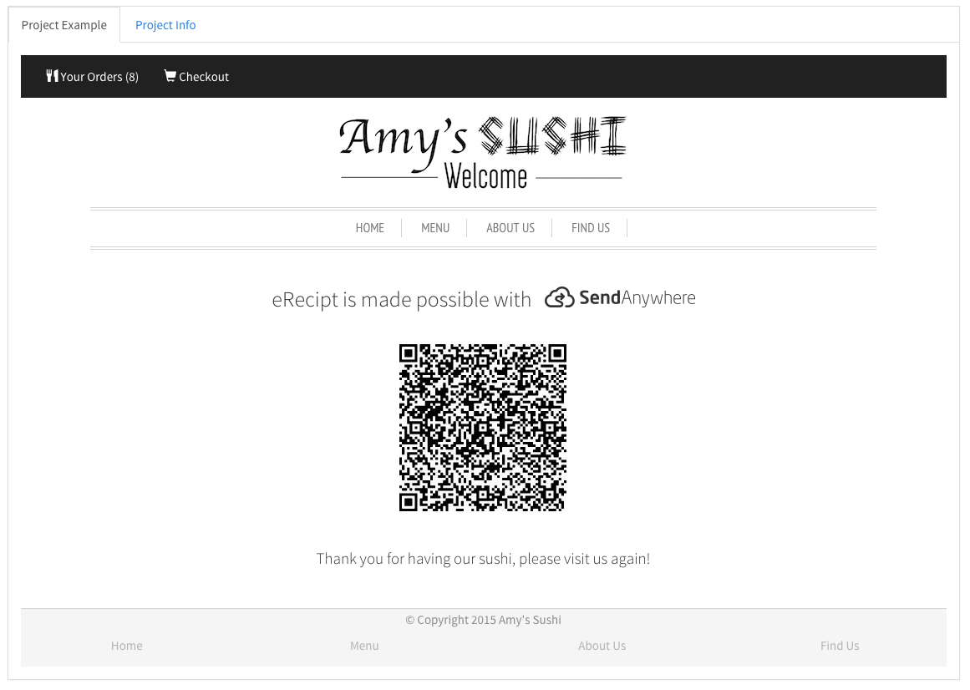Open MENU in main navigation
970x690 pixels.
435,228
